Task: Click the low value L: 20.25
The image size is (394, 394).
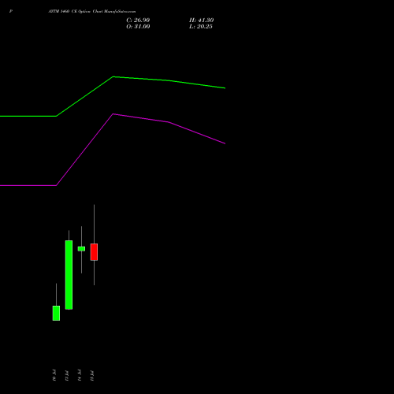Action: pyautogui.click(x=201, y=27)
